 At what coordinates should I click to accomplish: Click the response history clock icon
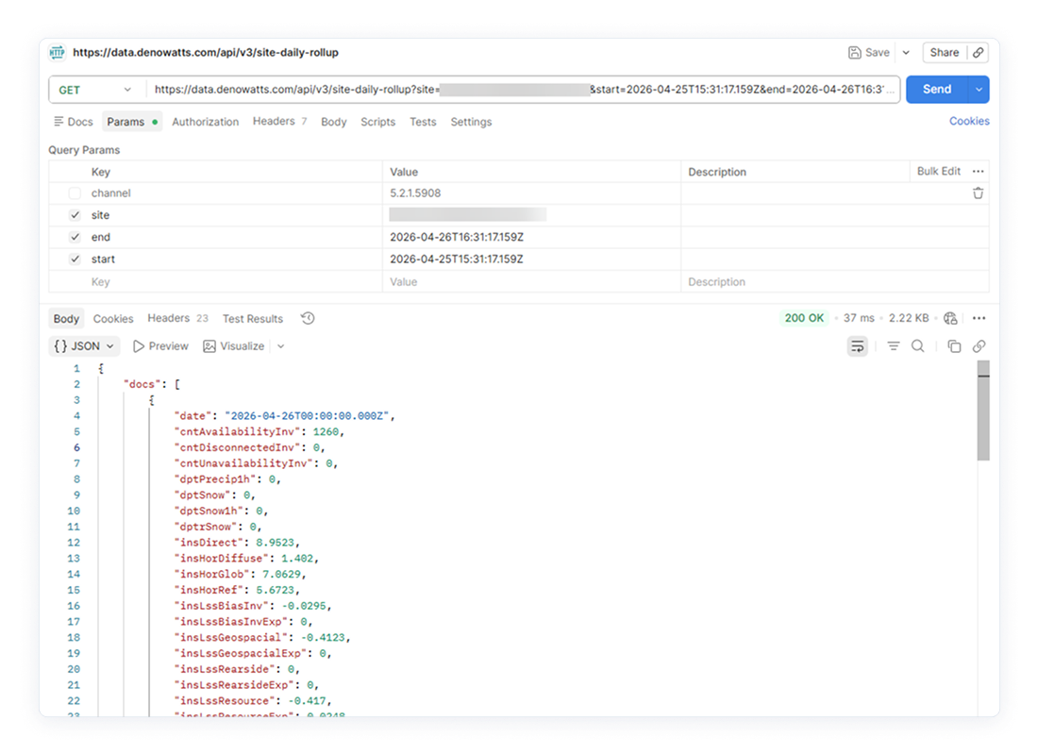point(308,319)
